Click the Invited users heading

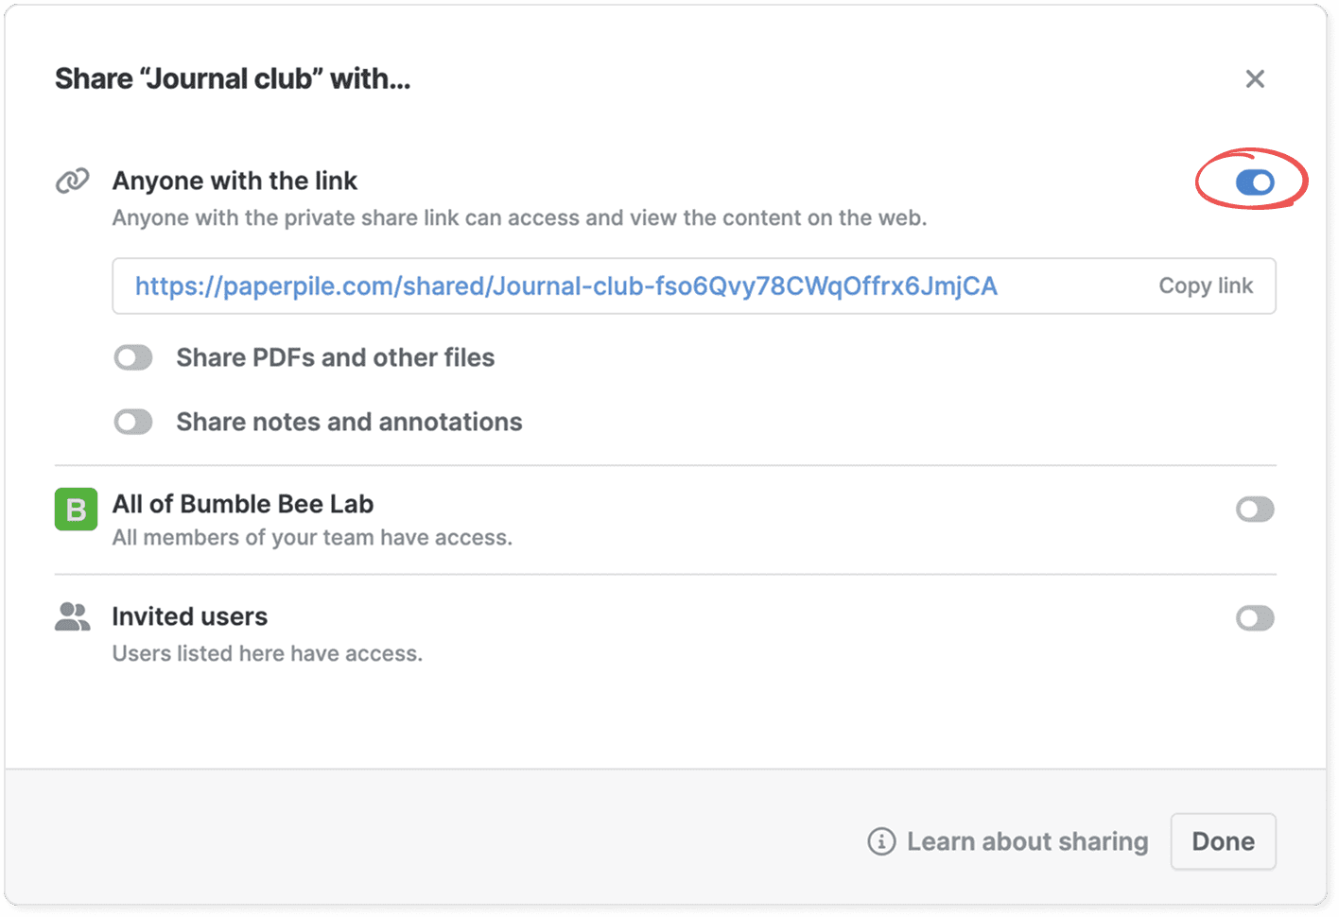click(x=189, y=616)
